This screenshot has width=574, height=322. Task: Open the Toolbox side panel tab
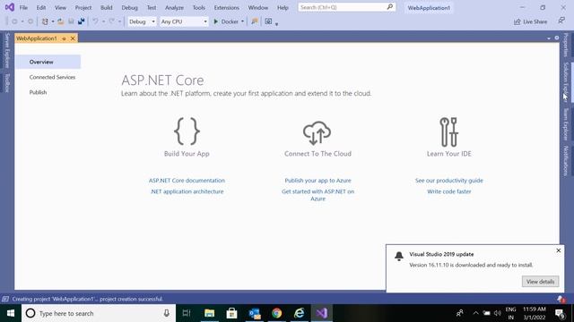[x=7, y=83]
